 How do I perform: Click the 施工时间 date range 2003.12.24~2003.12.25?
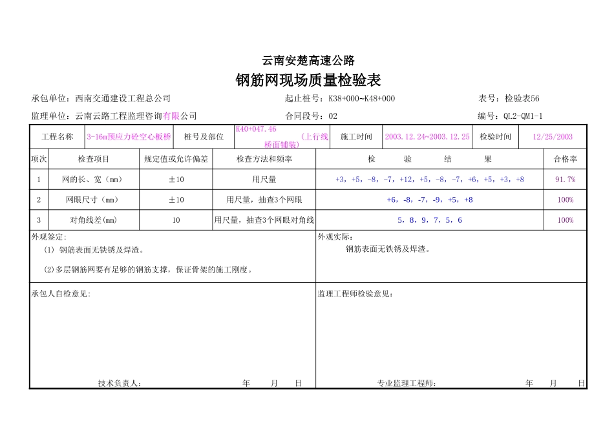(x=427, y=137)
